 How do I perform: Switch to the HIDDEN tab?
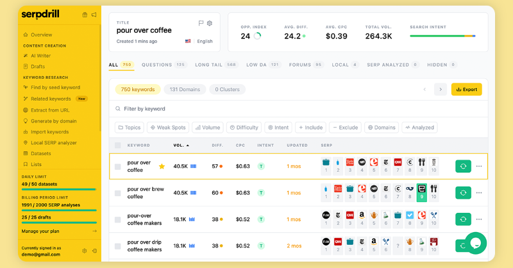(x=442, y=65)
